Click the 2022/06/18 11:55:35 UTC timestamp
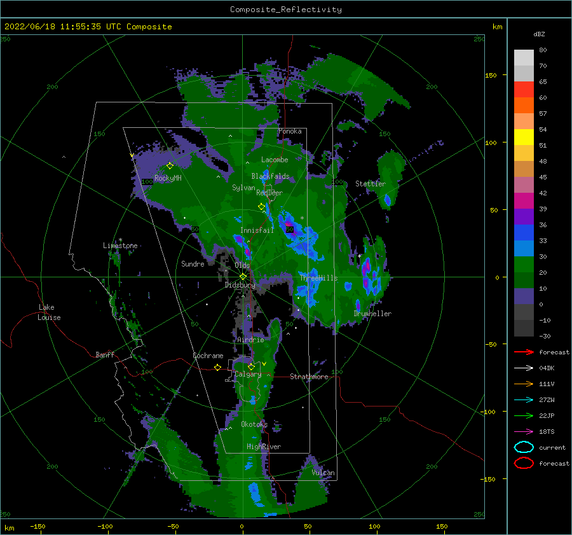The width and height of the screenshot is (572, 535). (x=88, y=27)
